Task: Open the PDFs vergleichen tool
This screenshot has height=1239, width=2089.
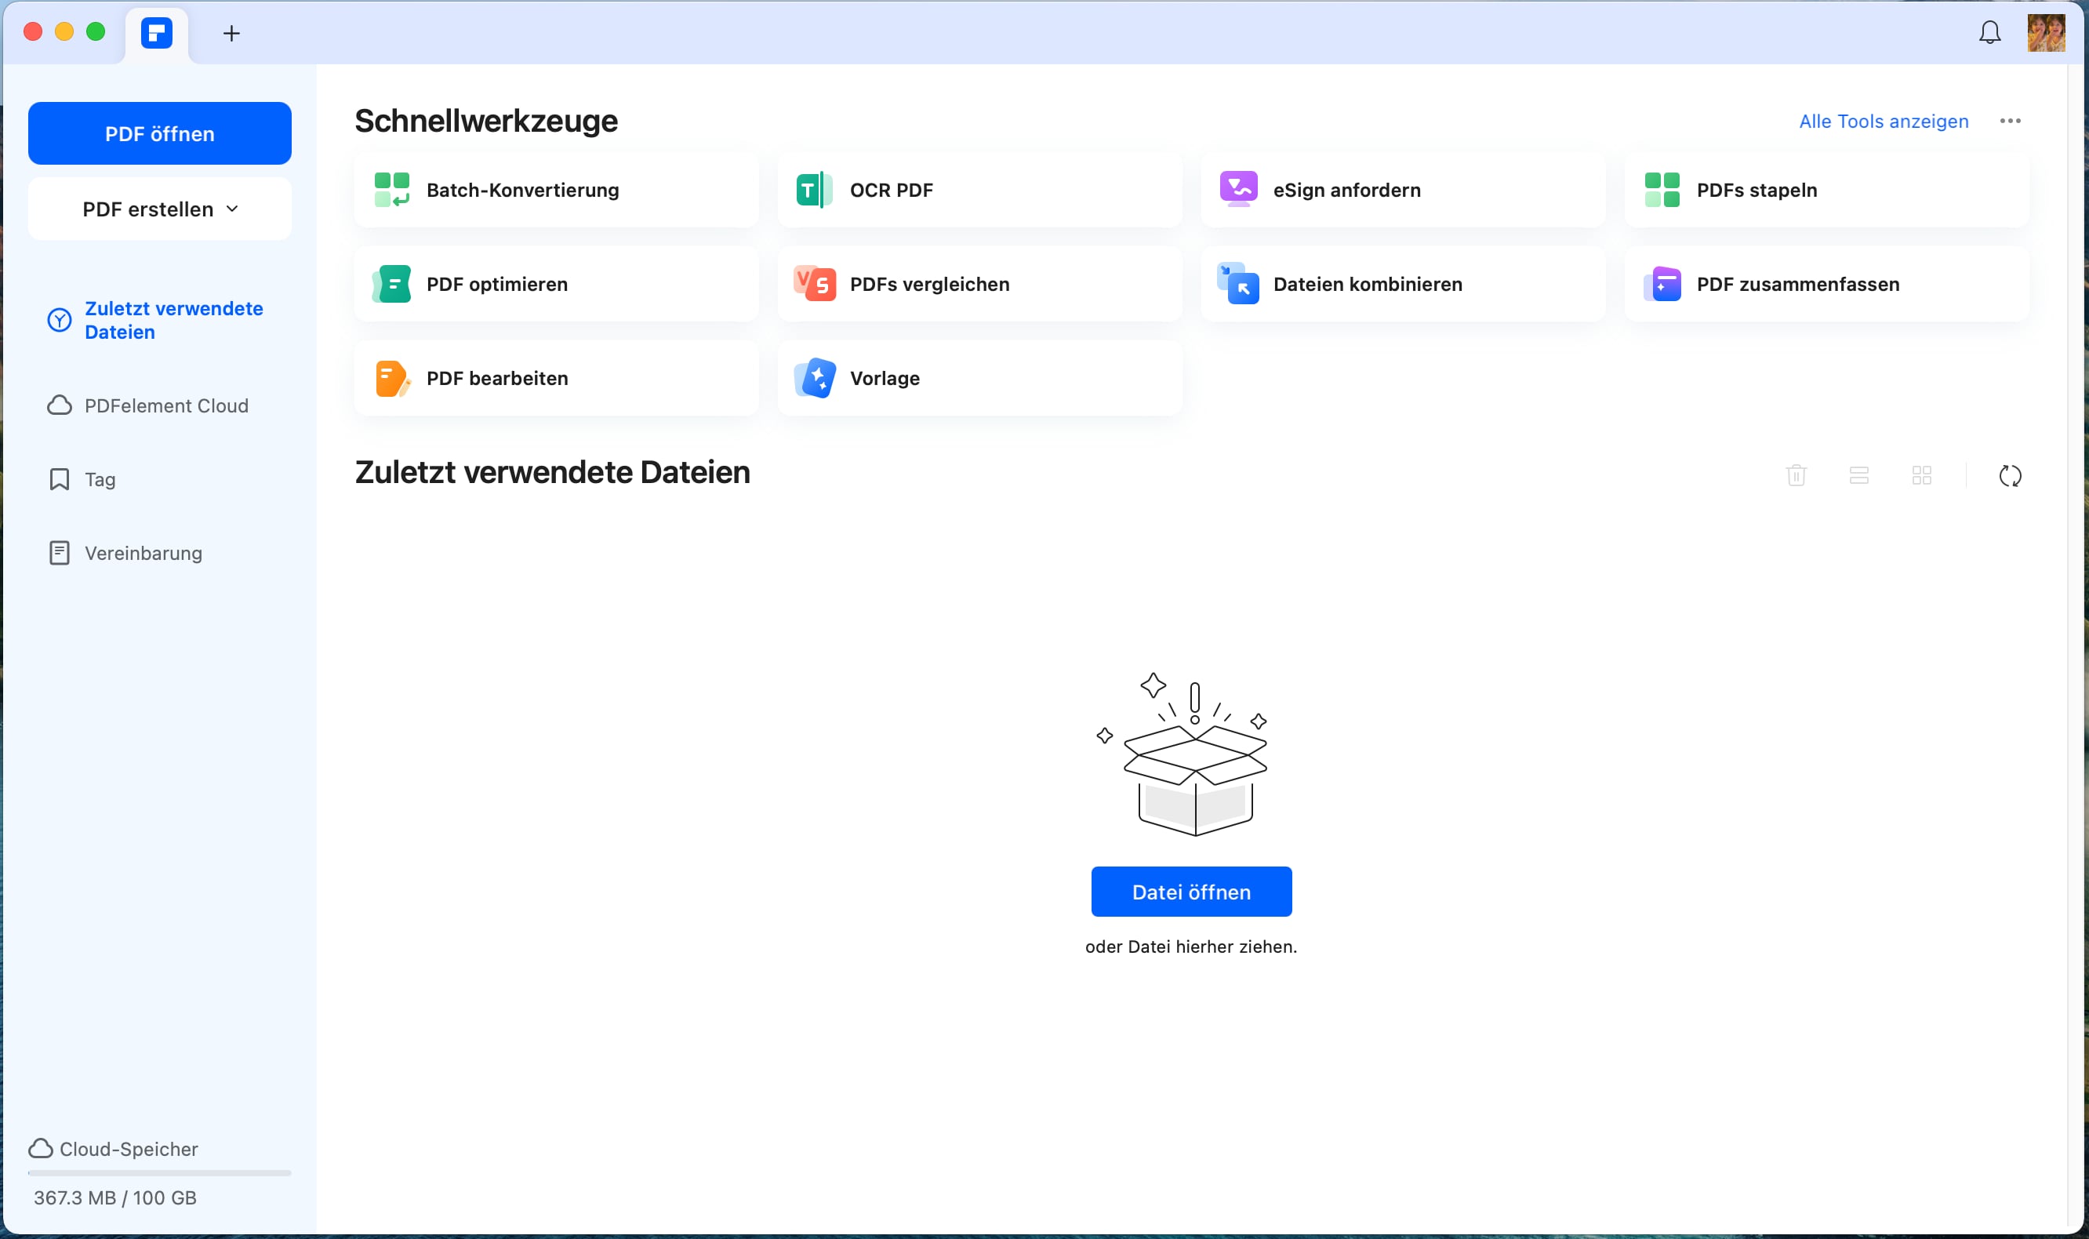Action: coord(979,285)
